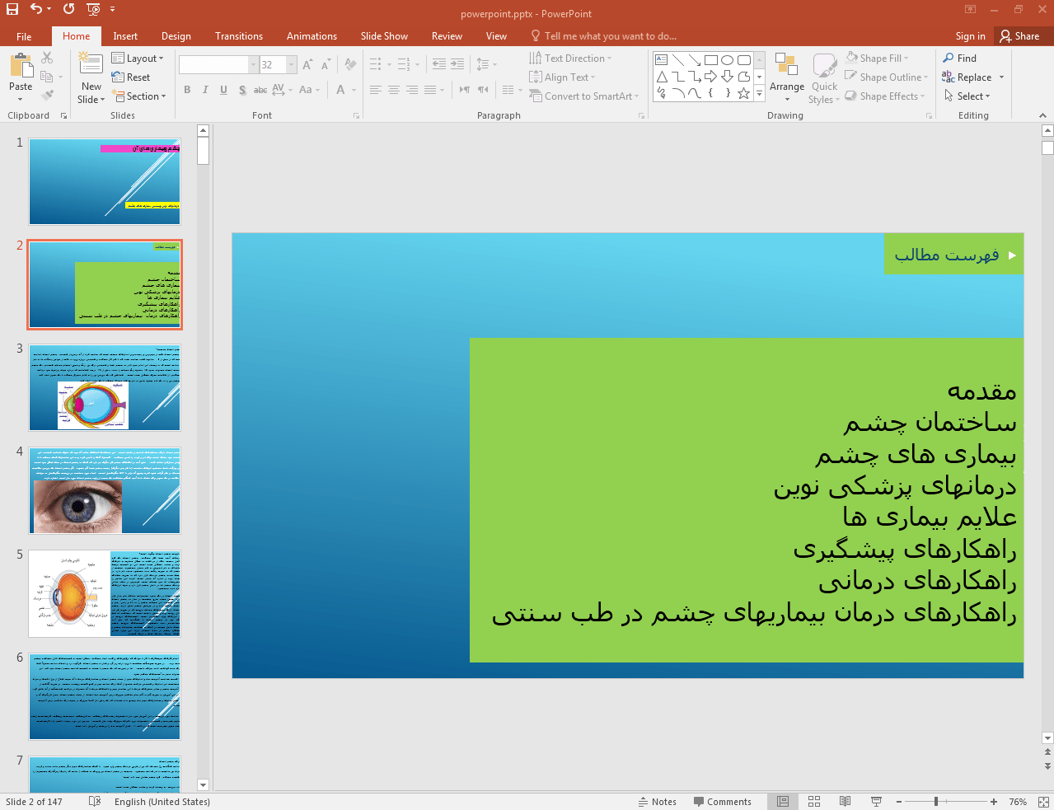Open the Select dropdown in Editing group

[967, 96]
